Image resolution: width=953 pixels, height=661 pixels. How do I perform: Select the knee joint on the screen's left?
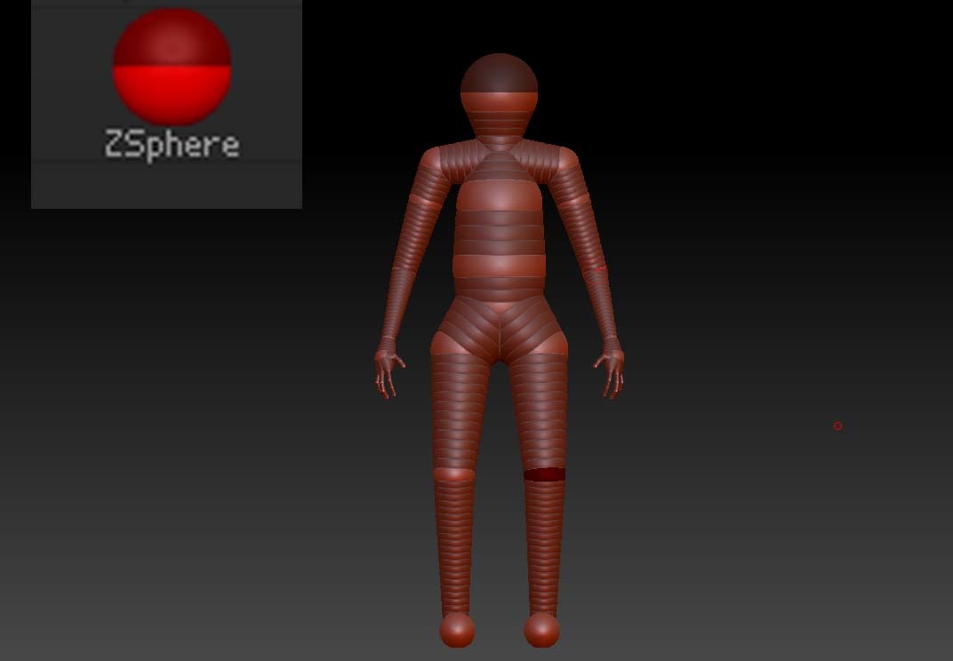click(454, 474)
